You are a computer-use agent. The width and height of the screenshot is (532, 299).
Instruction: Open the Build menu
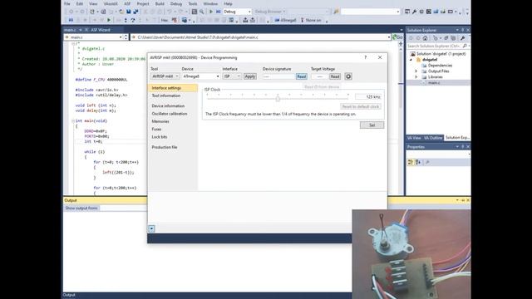pyautogui.click(x=160, y=3)
